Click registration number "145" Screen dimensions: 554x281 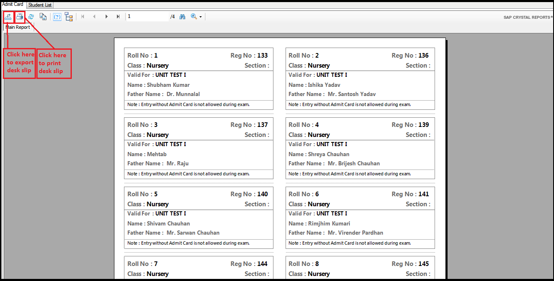click(x=424, y=264)
